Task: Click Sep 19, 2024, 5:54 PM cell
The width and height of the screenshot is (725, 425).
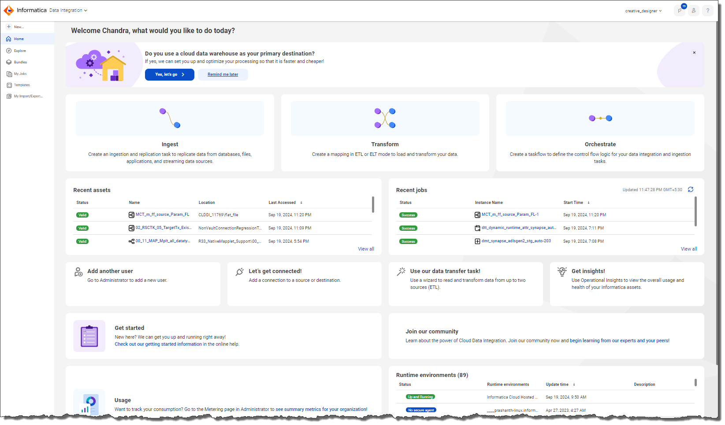Action: pyautogui.click(x=289, y=241)
